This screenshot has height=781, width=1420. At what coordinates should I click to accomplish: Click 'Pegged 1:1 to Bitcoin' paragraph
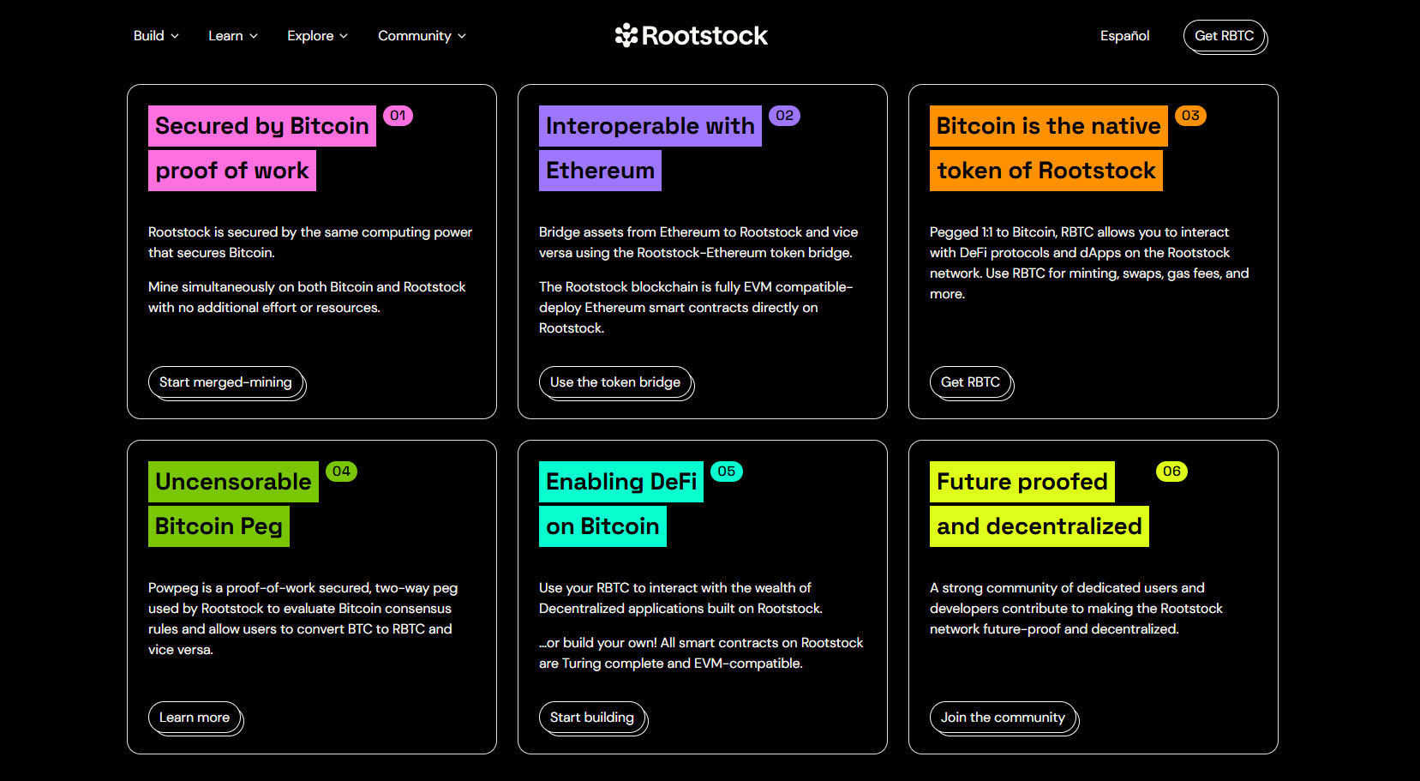1089,263
